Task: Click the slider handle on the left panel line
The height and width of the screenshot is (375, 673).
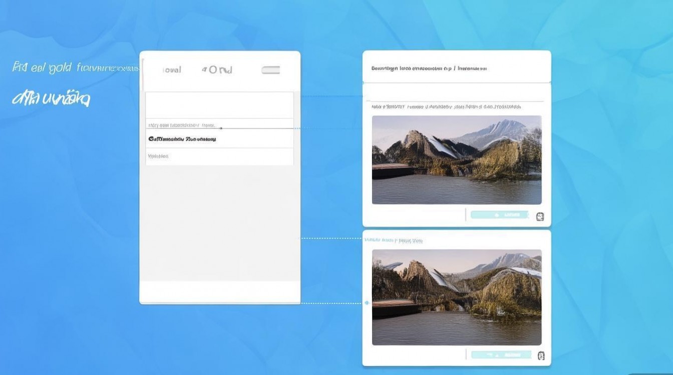Action: [221, 128]
